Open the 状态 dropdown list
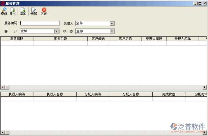This screenshot has height=136, width=208. 112,31
